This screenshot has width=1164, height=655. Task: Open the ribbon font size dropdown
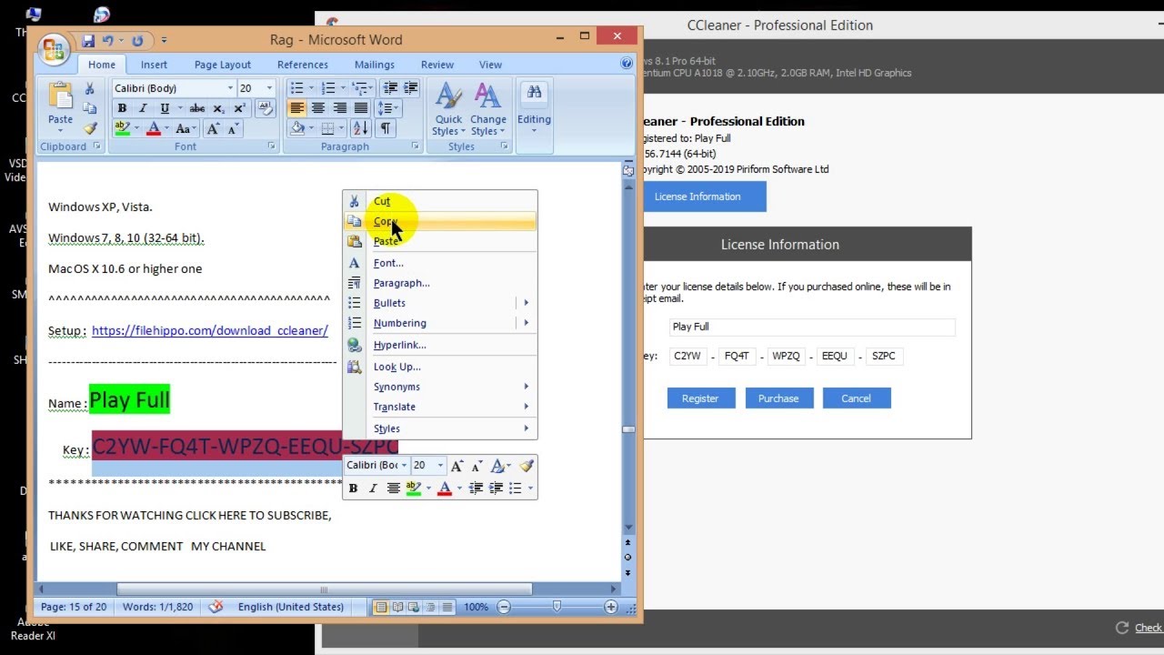(268, 88)
